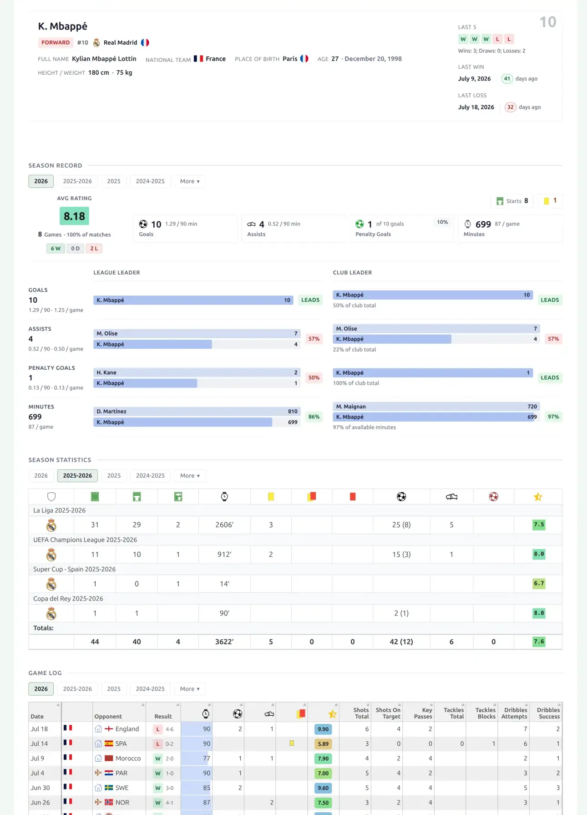This screenshot has width=587, height=815.
Task: Open the NOR opponent link in game log
Action: [122, 803]
